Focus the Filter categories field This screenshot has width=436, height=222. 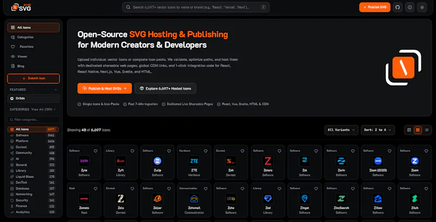tap(33, 120)
